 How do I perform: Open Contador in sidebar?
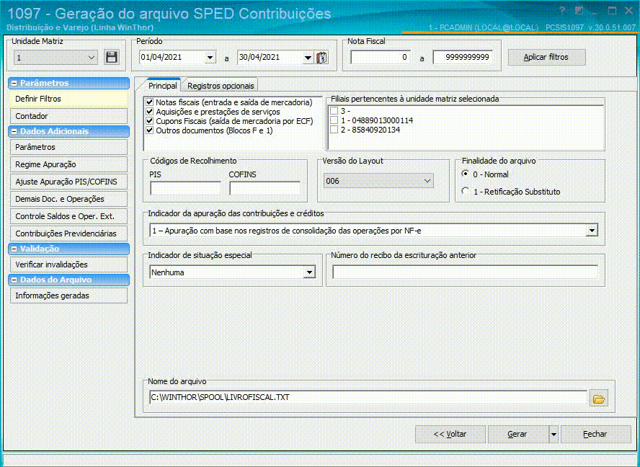(x=68, y=116)
